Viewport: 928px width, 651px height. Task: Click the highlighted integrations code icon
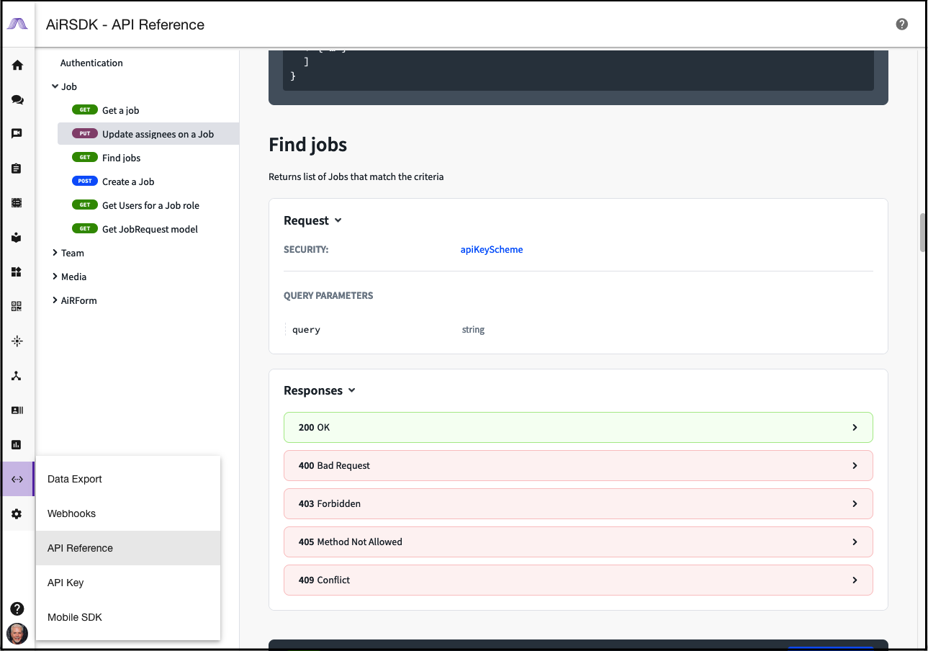click(17, 480)
